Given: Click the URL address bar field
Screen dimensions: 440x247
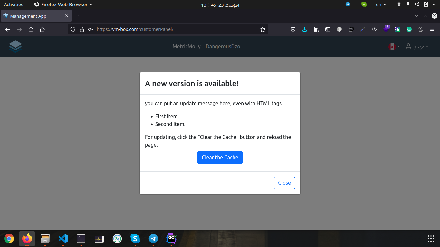Looking at the screenshot, I should click(x=174, y=29).
